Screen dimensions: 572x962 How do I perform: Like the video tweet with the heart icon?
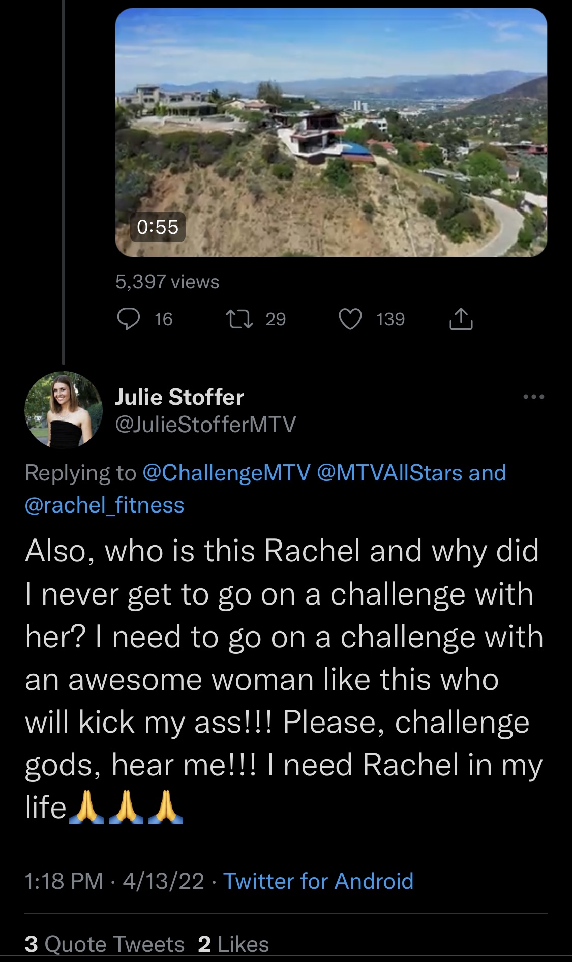[x=350, y=319]
